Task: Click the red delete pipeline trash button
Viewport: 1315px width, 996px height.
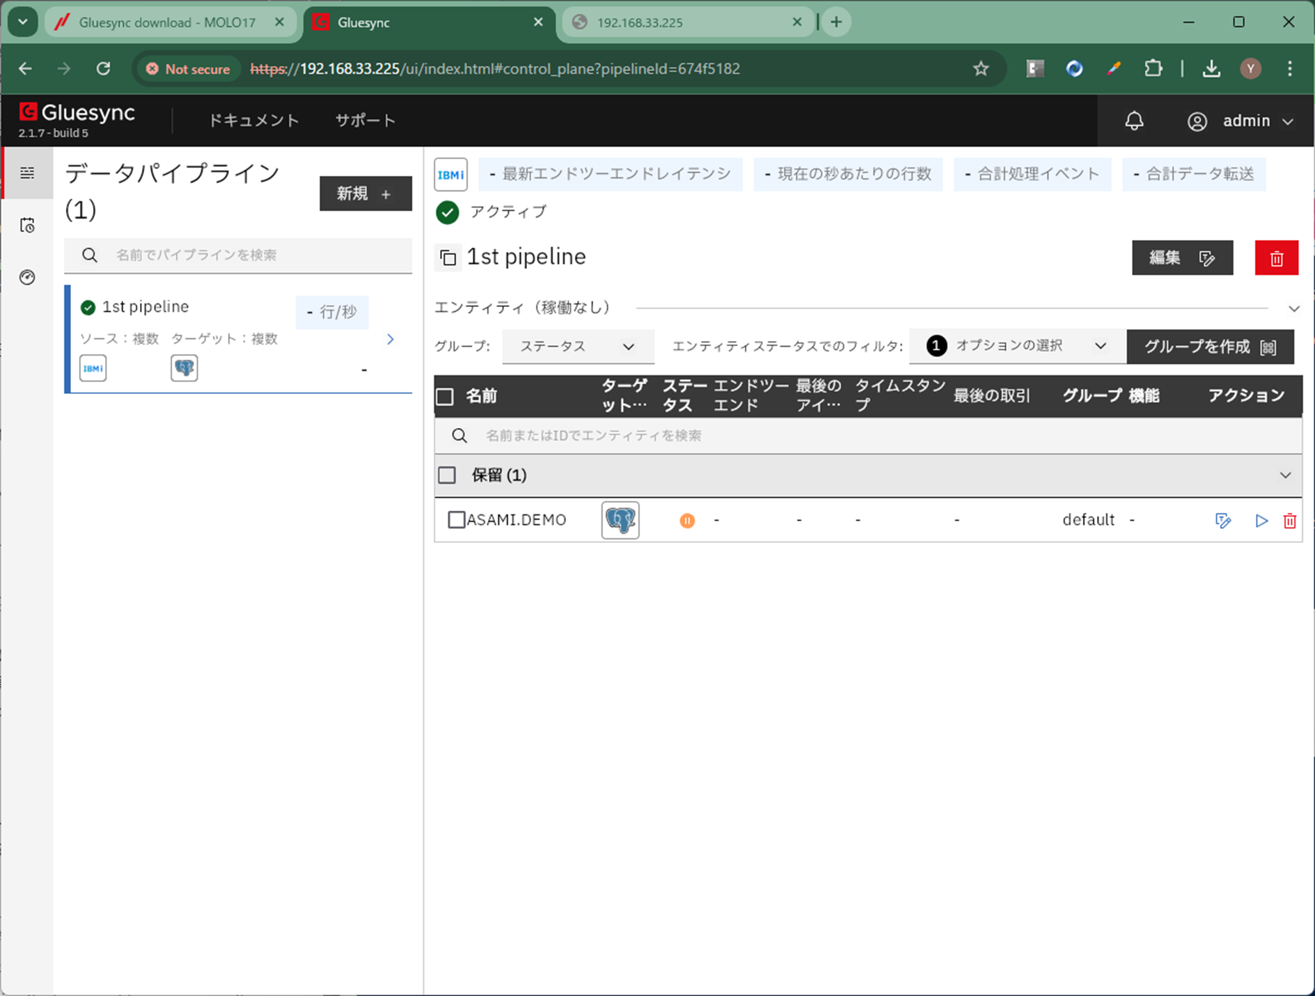Action: (1276, 258)
